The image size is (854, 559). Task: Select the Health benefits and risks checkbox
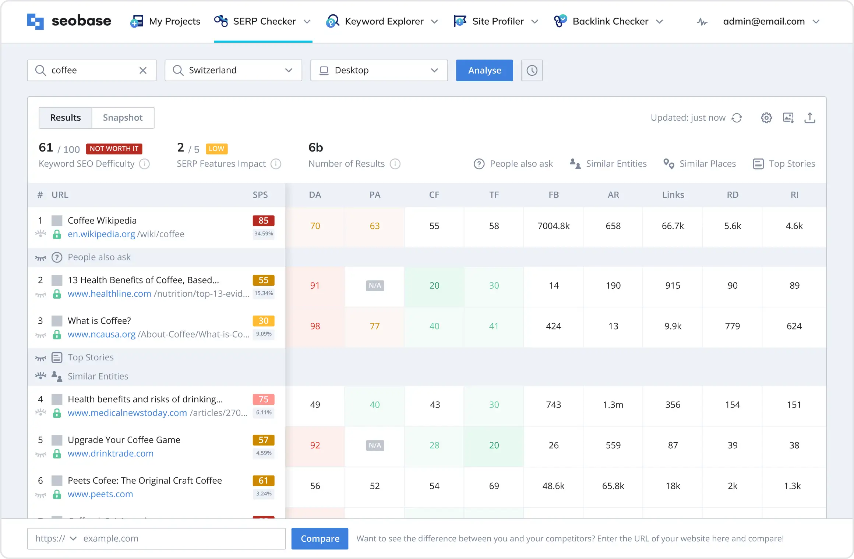pos(57,399)
